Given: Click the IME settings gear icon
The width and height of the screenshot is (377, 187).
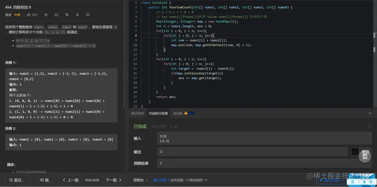Looking at the screenshot, I should 370,182.
